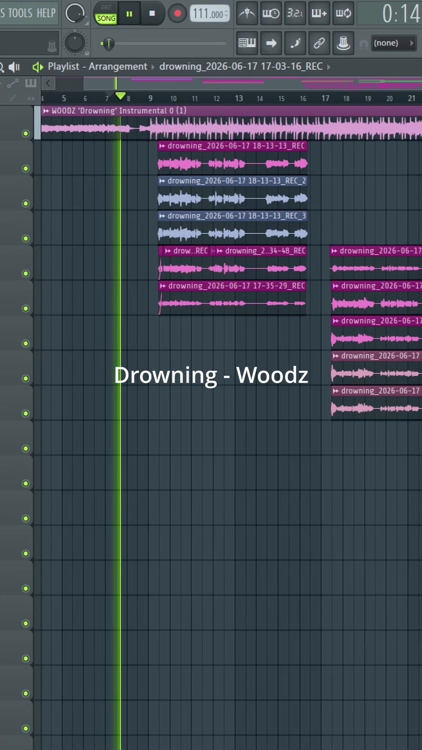This screenshot has width=422, height=750.
Task: Click the Playlist - Arrangement breadcrumb
Action: click(x=98, y=66)
